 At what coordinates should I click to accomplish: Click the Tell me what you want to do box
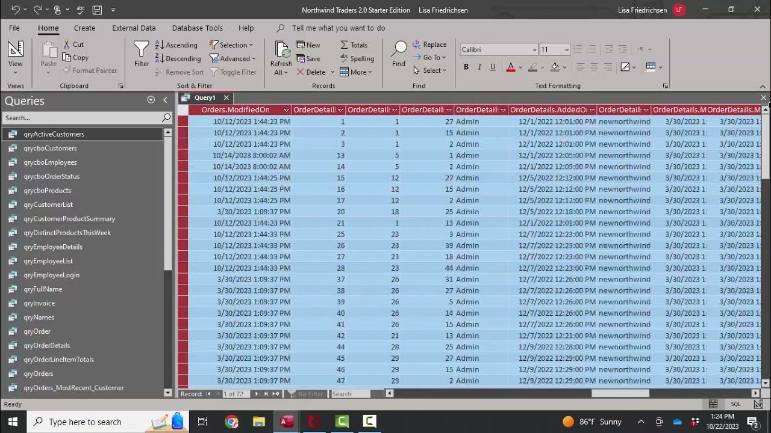pos(339,28)
